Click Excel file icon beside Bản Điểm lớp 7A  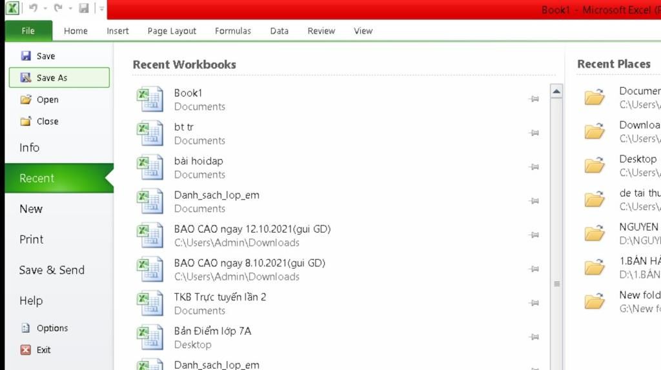point(150,337)
